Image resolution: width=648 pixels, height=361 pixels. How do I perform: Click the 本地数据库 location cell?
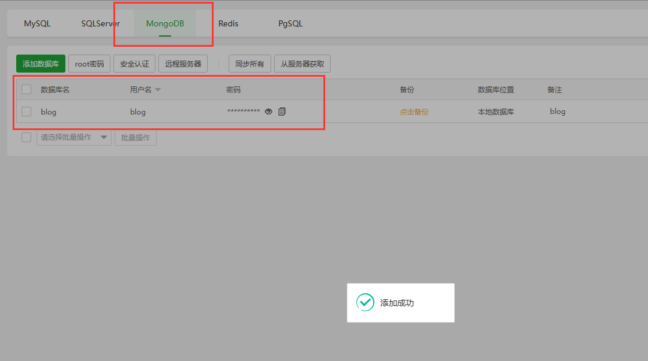[x=496, y=112]
